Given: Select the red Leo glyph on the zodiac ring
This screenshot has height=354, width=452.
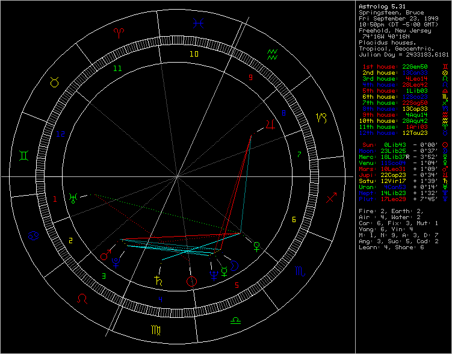Looking at the screenshot, I should [82, 299].
